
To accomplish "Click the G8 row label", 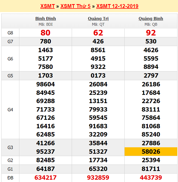I will 10,33.
